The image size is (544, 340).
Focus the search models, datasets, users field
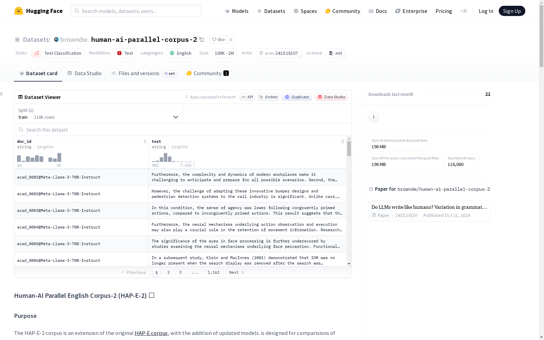coord(136,11)
